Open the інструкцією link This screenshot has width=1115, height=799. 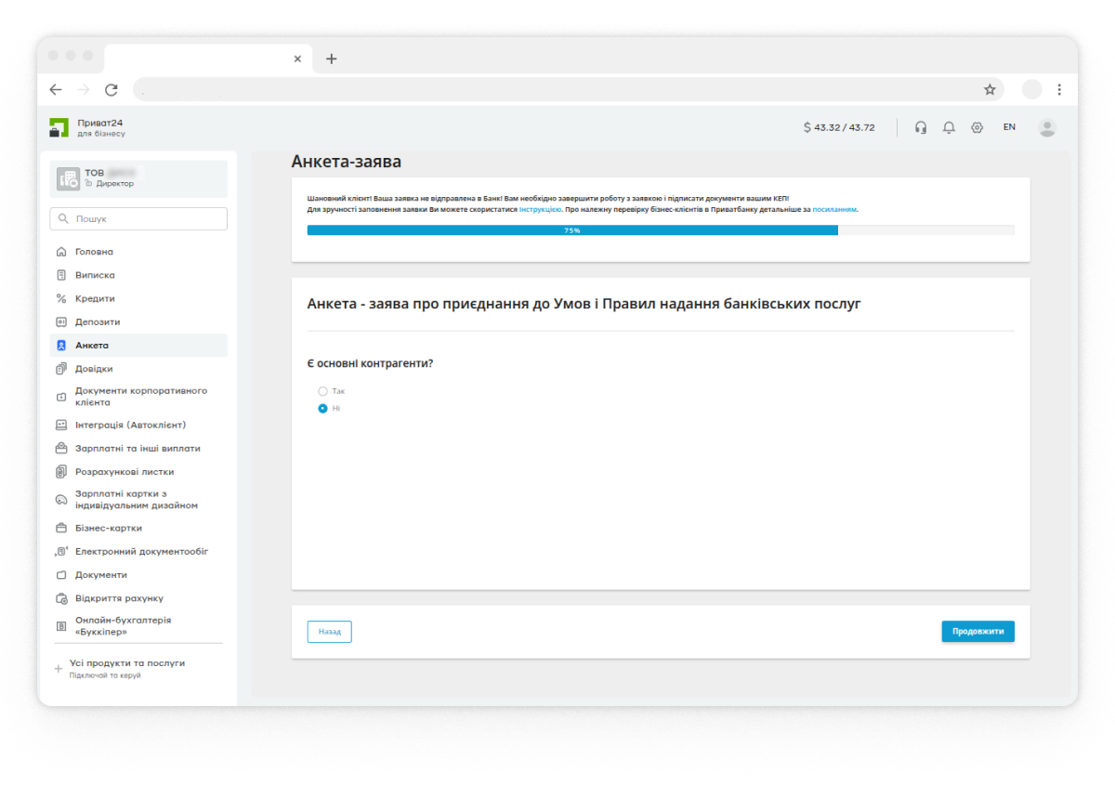(x=539, y=210)
